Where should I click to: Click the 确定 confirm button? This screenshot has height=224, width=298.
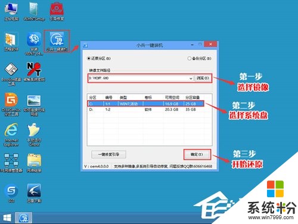coord(197,154)
